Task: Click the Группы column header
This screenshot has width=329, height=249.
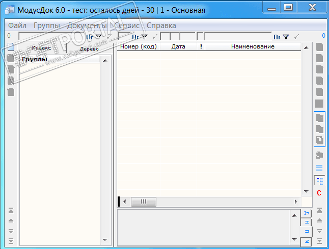Action: pyautogui.click(x=60, y=59)
